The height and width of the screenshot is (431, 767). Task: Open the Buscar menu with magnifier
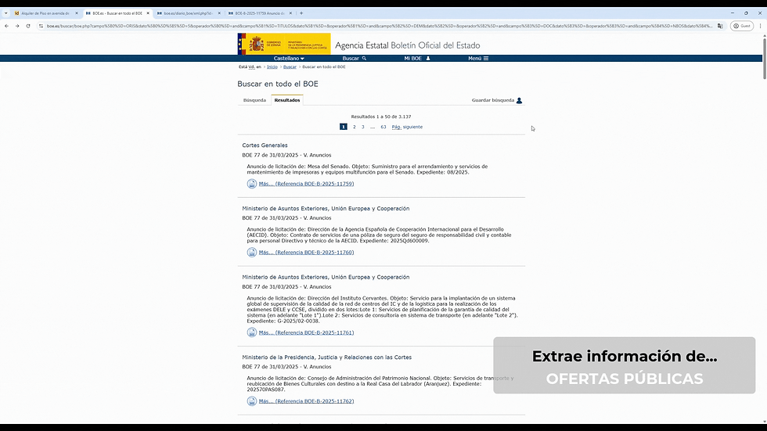tap(354, 58)
